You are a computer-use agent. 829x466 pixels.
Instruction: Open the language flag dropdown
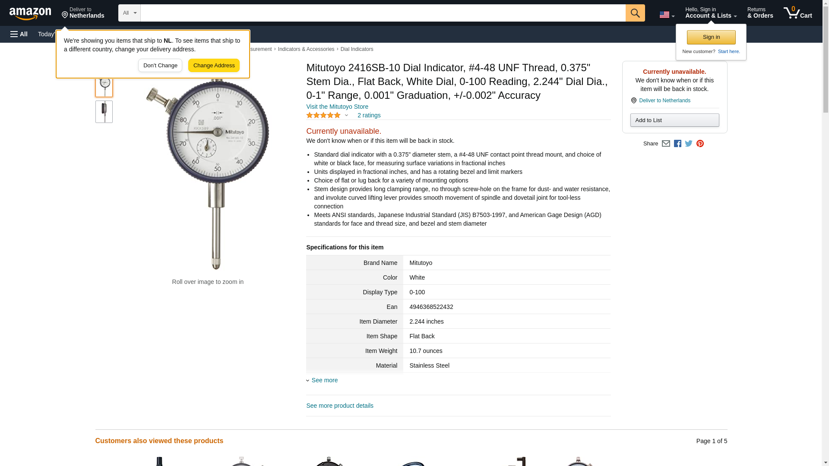point(667,15)
